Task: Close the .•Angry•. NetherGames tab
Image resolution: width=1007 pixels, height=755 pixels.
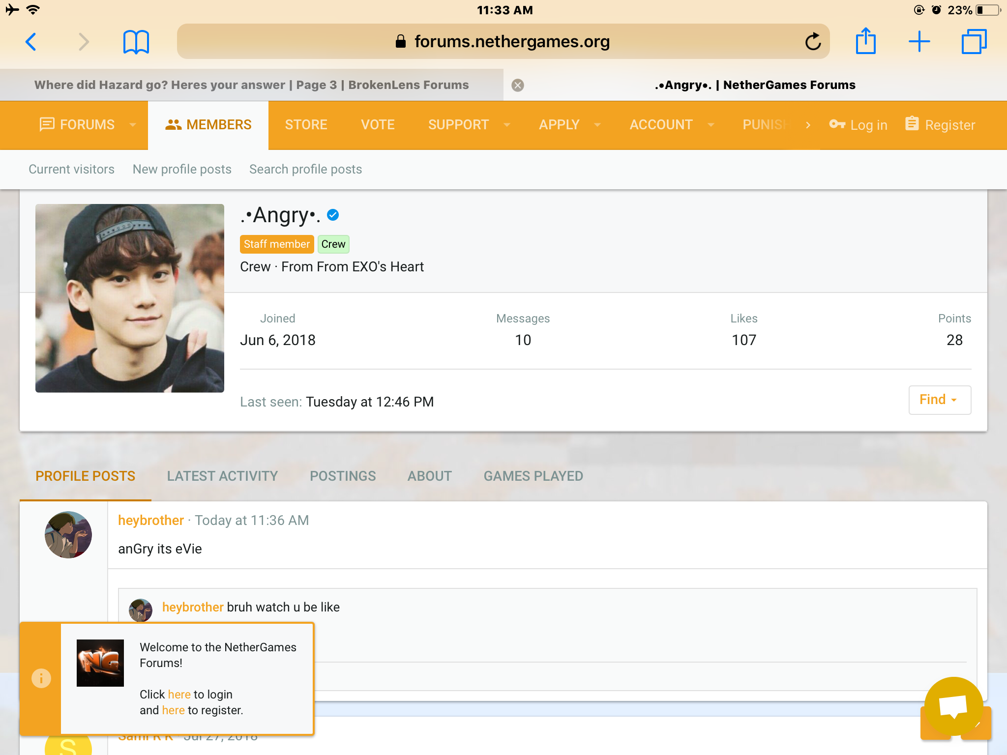Action: point(518,86)
